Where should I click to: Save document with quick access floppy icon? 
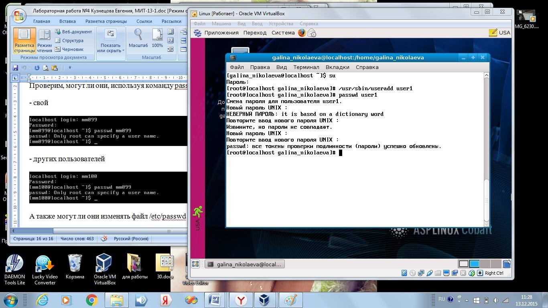click(x=16, y=68)
